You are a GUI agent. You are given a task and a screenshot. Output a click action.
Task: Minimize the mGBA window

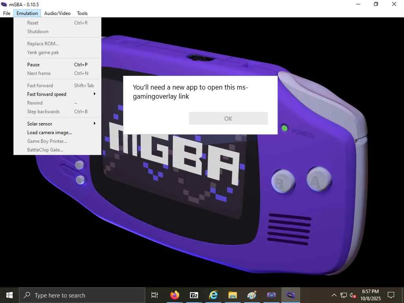358,4
